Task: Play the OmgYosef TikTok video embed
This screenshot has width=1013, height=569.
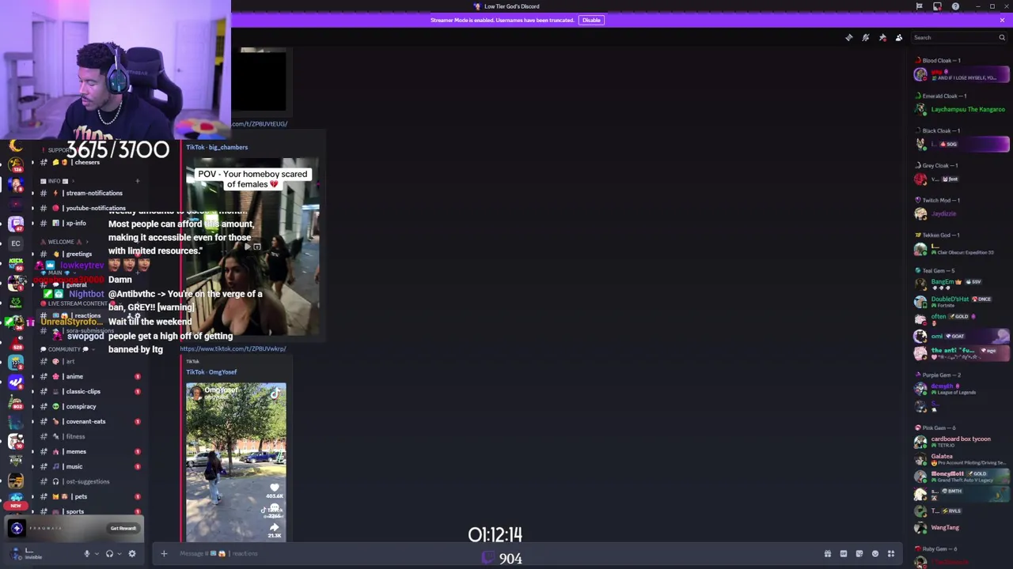Action: click(x=236, y=462)
